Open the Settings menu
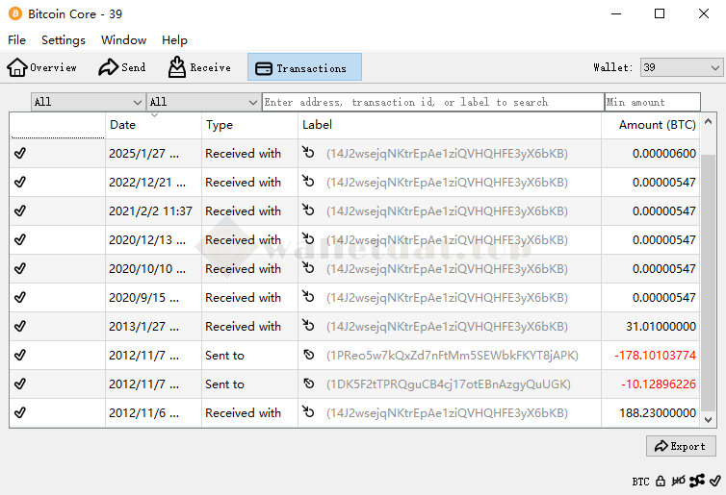 64,40
